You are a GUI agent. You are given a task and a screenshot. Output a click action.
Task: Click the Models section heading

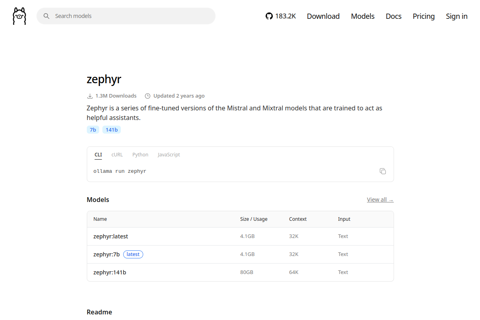click(98, 200)
